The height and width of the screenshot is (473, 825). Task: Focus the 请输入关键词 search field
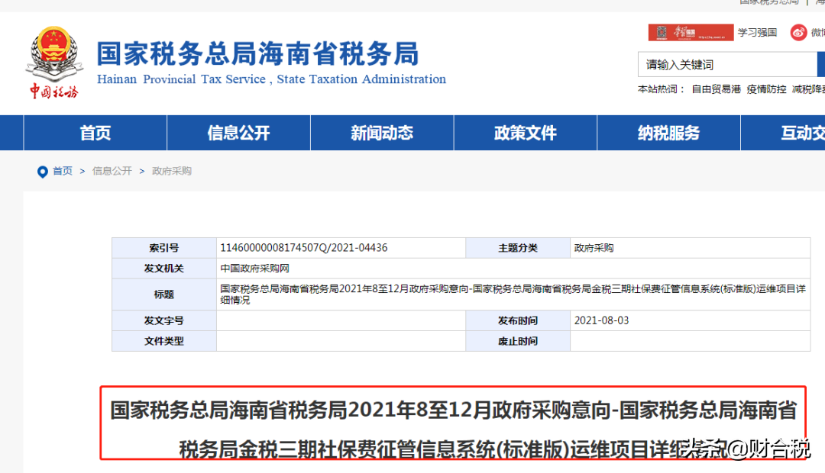(727, 65)
